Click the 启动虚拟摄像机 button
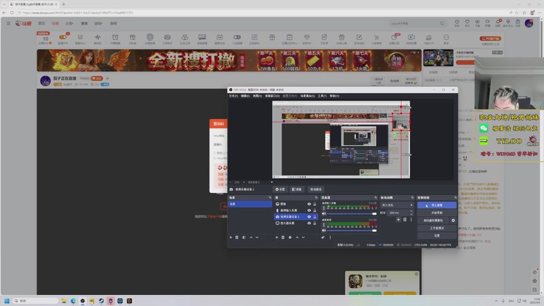Viewport: 544px width, 306px height. [433, 220]
